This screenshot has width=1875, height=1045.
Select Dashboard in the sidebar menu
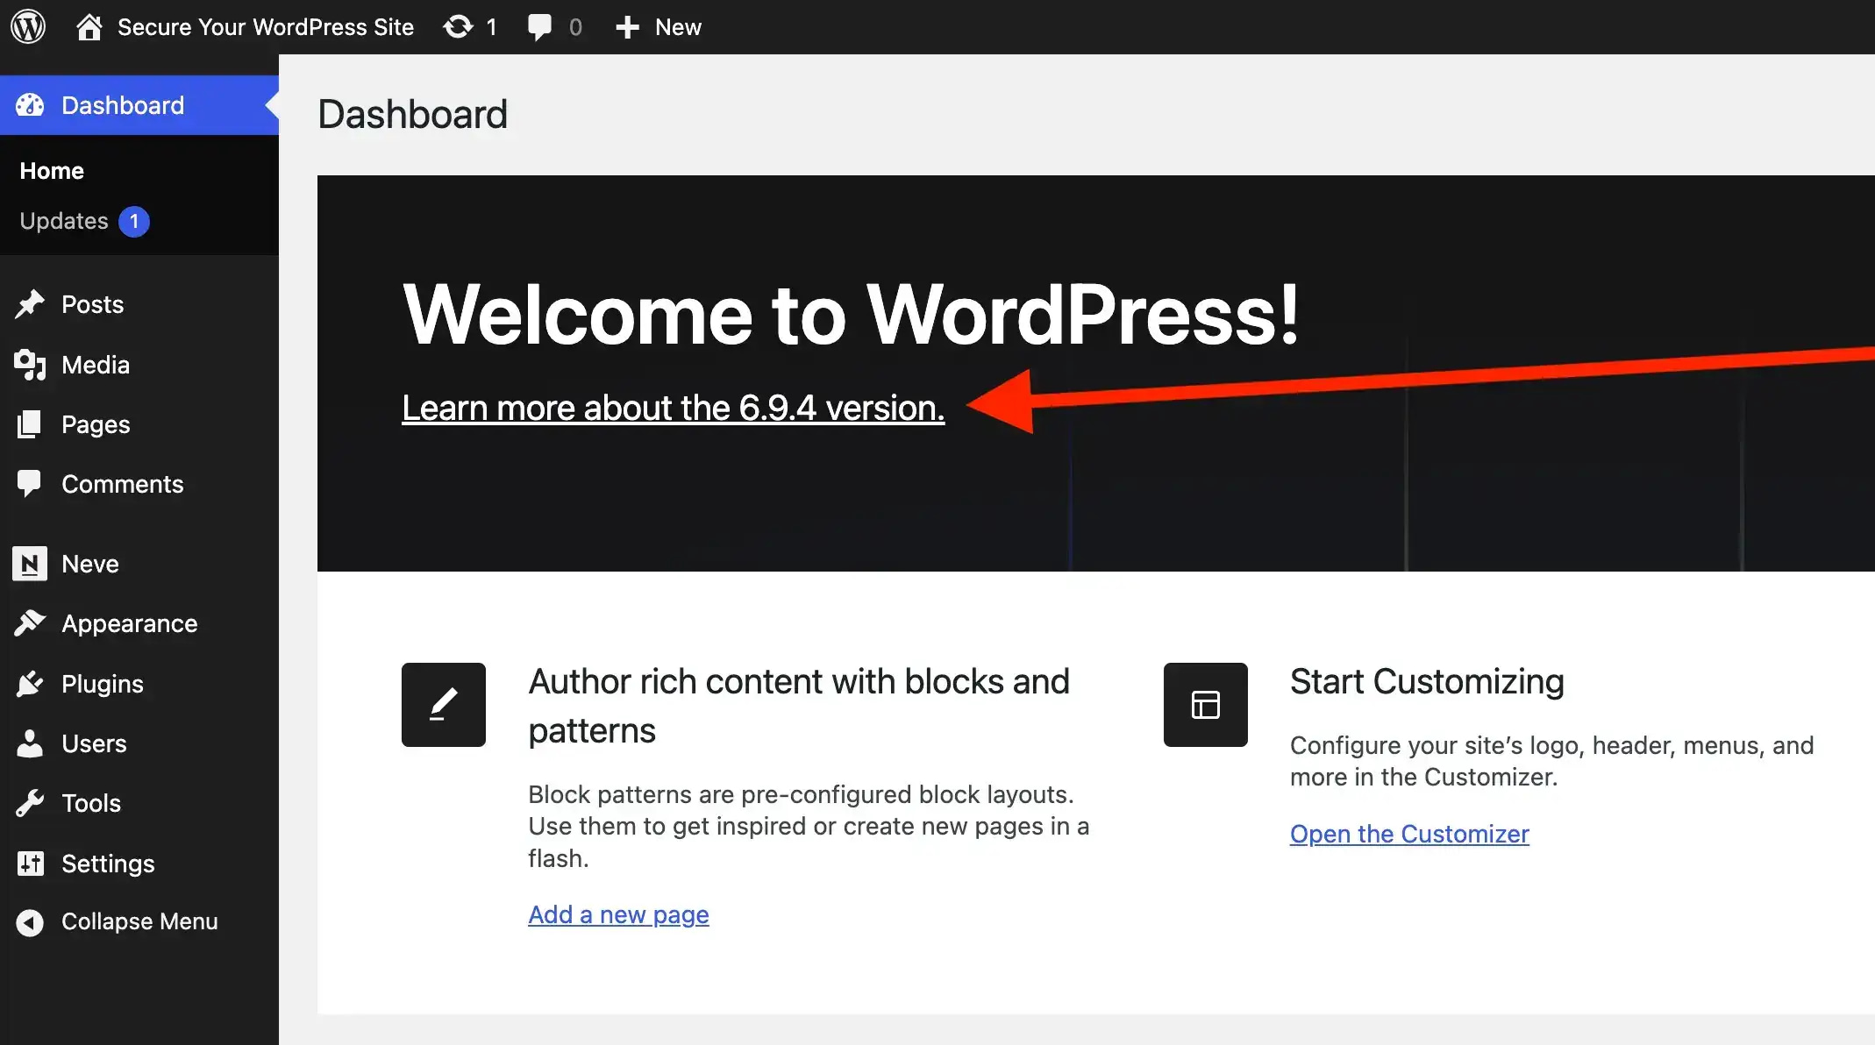pyautogui.click(x=123, y=105)
